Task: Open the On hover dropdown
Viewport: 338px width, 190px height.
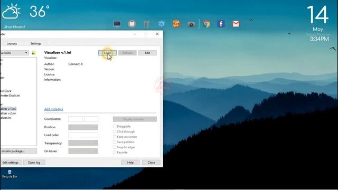Action: (x=83, y=151)
